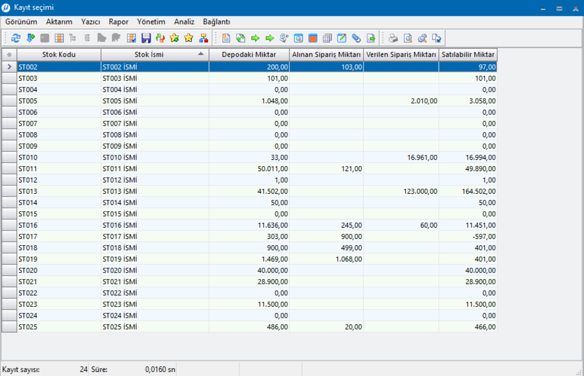This screenshot has height=376, width=584.
Task: Click the blue window magnifier icon
Action: (298, 38)
